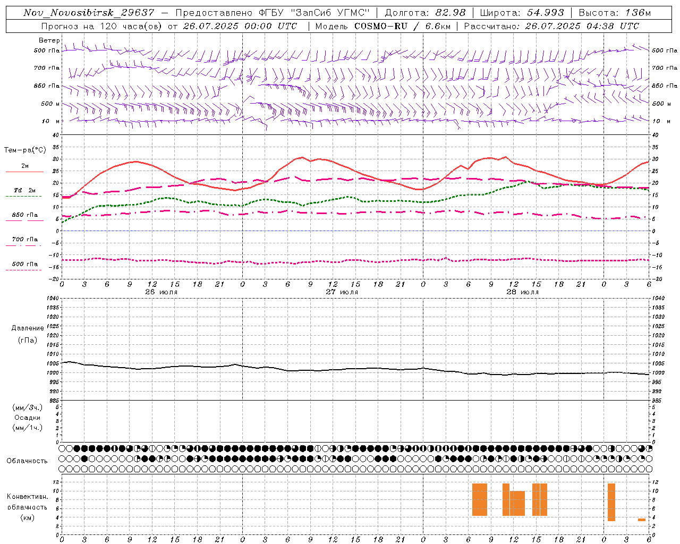Select the (мм/1ч.) precipitation unit label
This screenshot has width=680, height=544.
point(27,428)
